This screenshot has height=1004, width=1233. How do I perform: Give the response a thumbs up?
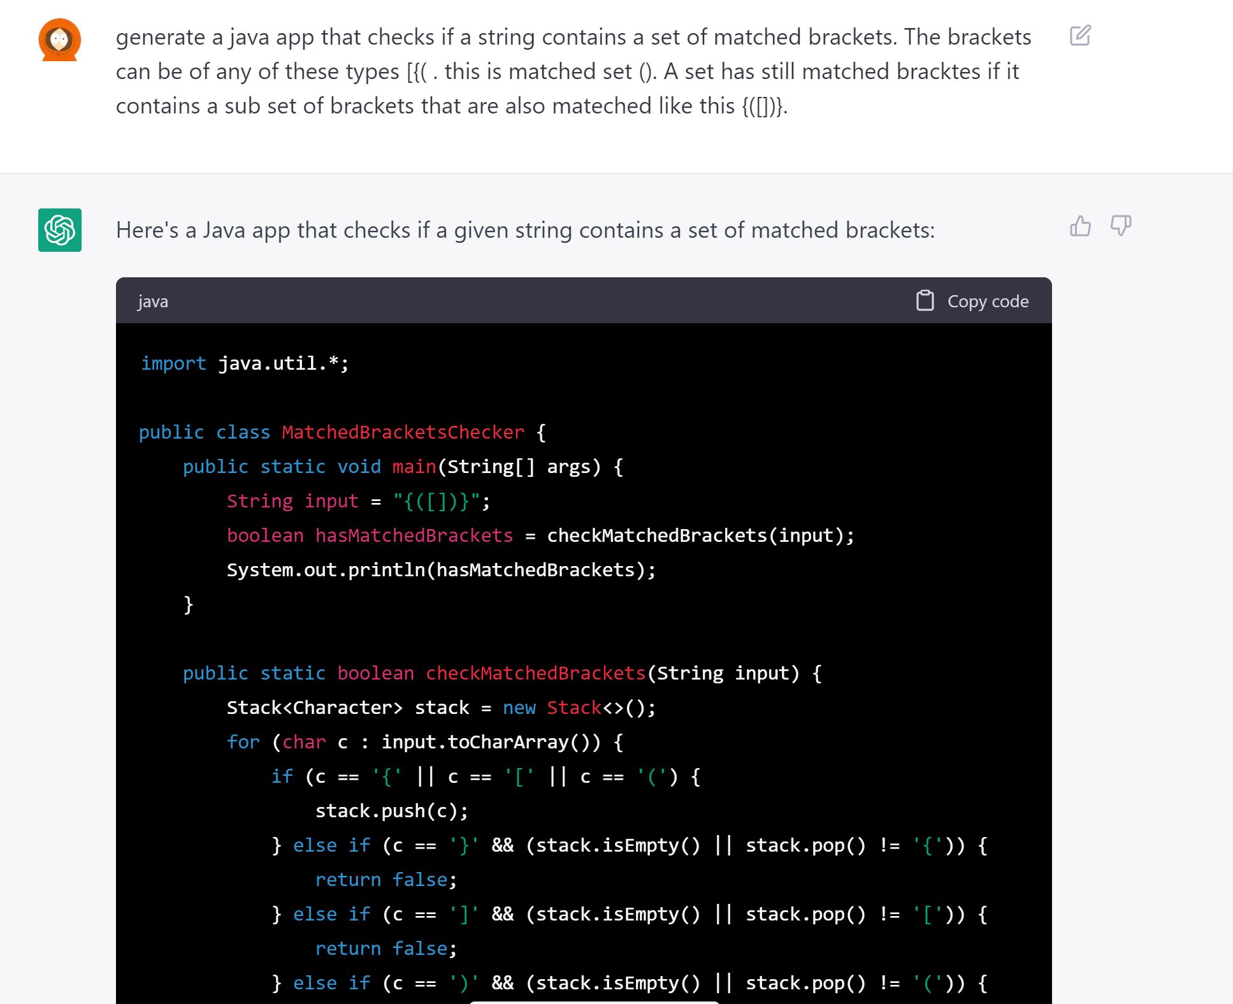(1080, 226)
